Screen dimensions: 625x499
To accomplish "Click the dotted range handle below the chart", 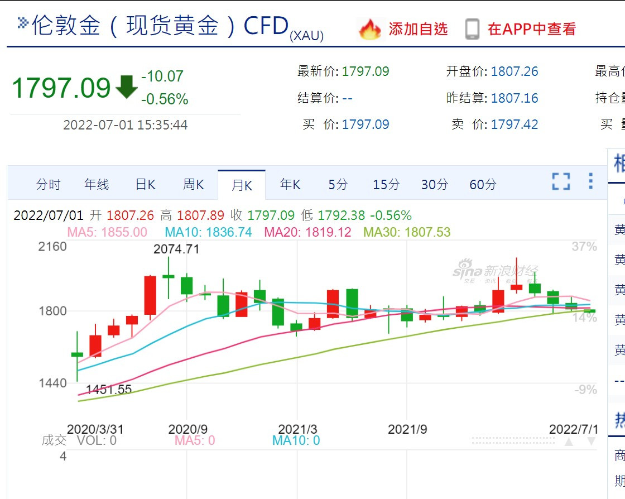I will point(513,441).
